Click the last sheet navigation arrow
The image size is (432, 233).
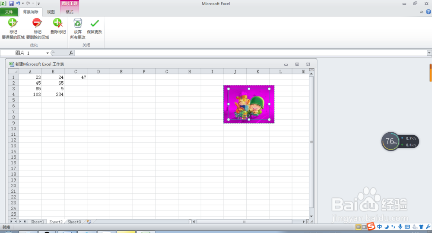(x=25, y=221)
